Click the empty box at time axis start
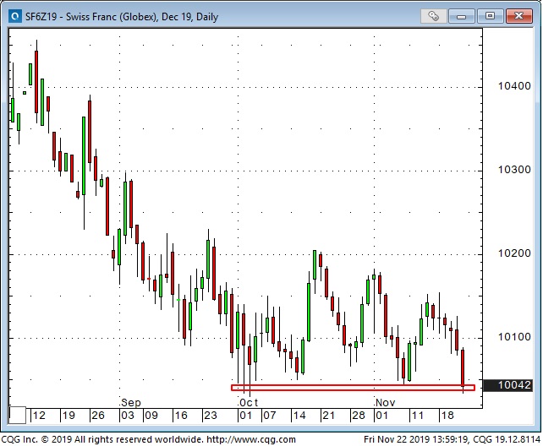Viewport: 543px width, 446px height. tap(17, 415)
